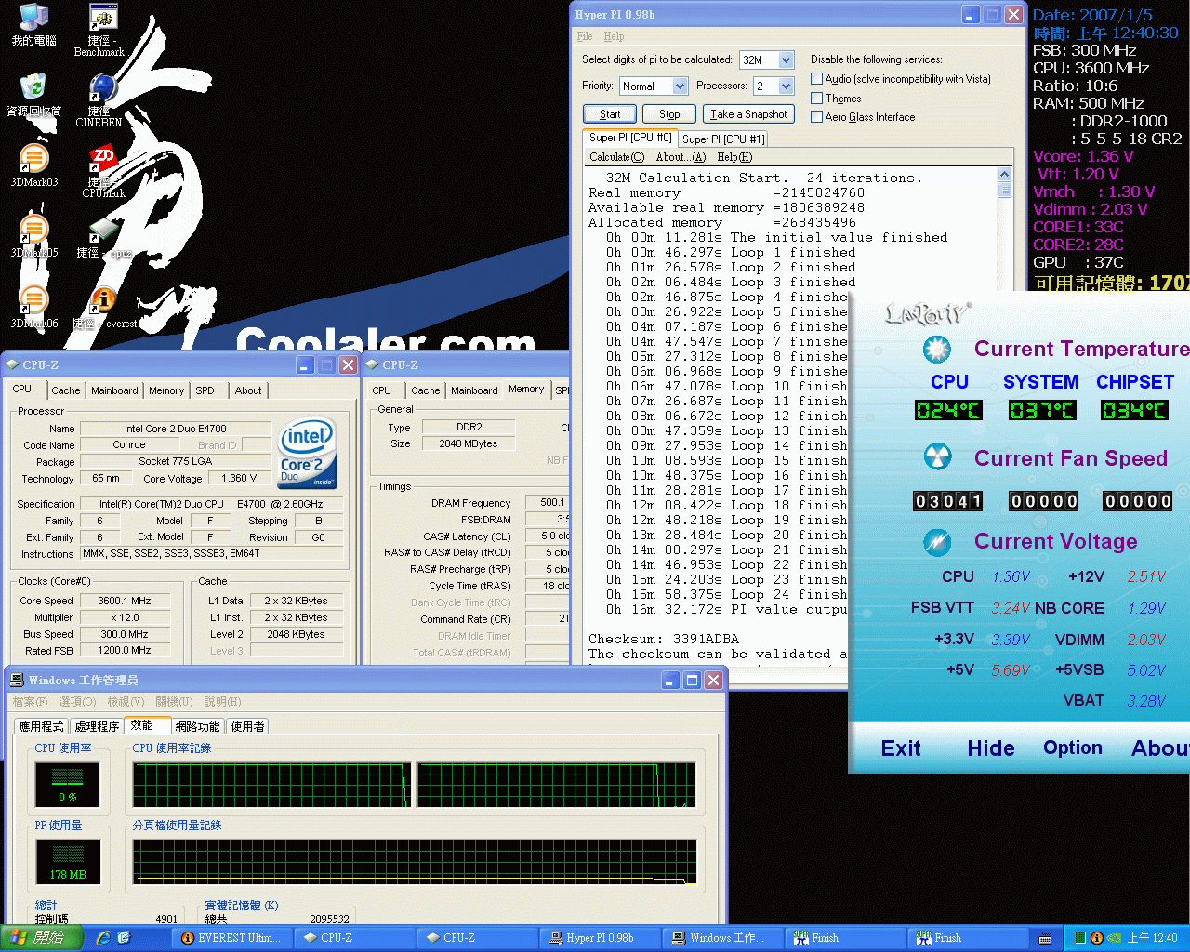This screenshot has width=1190, height=952.
Task: Select the Applications (應用程式) tab in Task Manager
Action: tap(42, 726)
